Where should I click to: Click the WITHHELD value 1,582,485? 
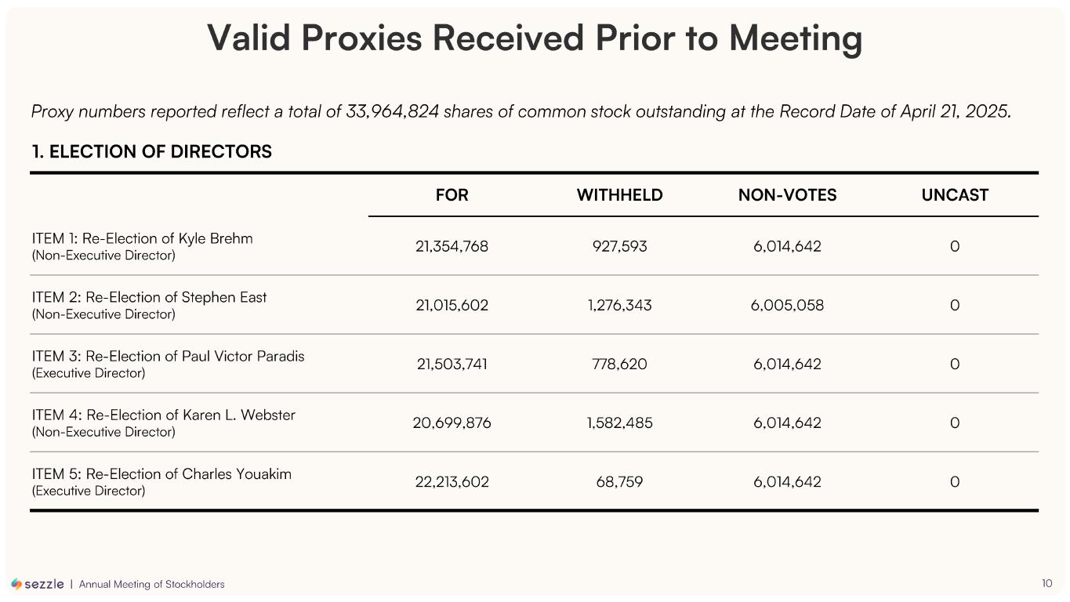coord(619,422)
